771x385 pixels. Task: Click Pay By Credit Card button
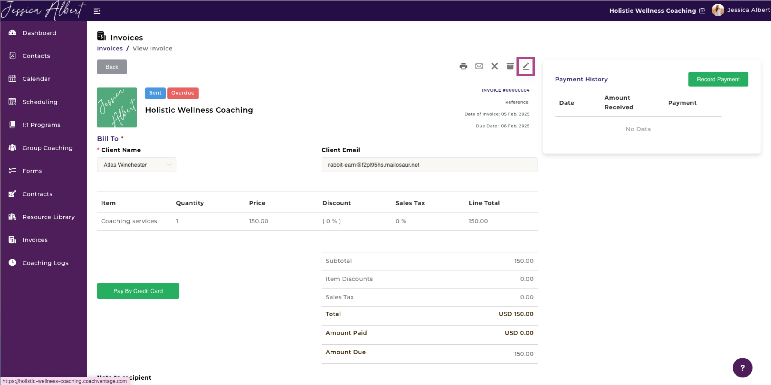click(x=138, y=291)
